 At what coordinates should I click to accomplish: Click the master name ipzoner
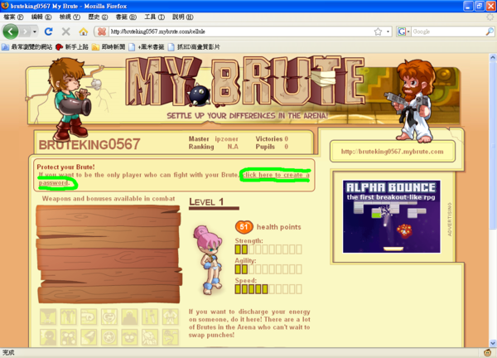pyautogui.click(x=226, y=139)
